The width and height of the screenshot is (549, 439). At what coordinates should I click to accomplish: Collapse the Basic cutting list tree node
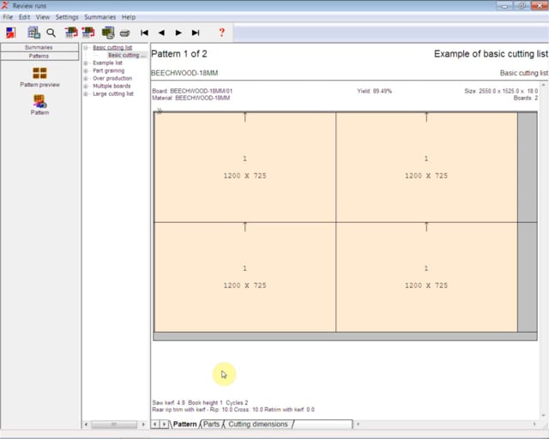click(86, 48)
